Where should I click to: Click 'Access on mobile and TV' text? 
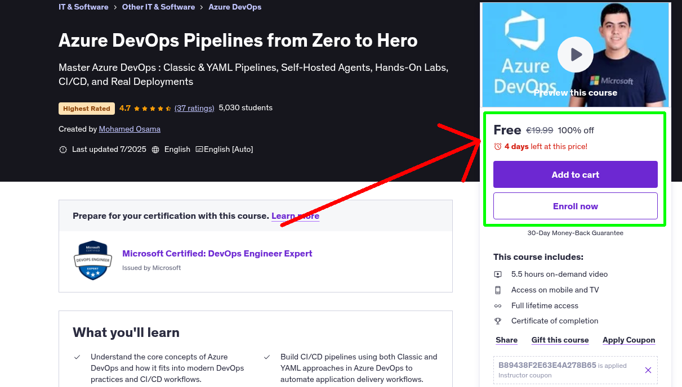click(555, 290)
